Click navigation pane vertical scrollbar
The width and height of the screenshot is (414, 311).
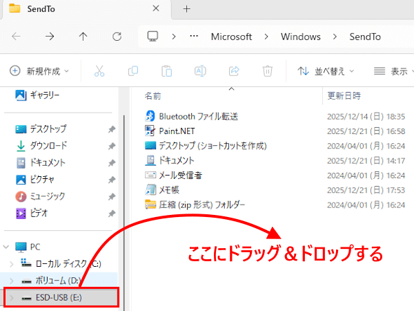(124, 211)
